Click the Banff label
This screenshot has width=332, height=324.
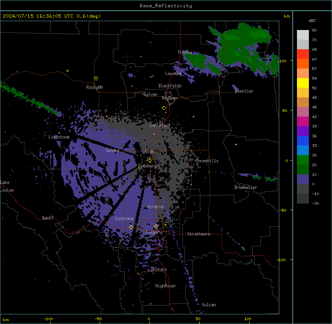(x=48, y=218)
